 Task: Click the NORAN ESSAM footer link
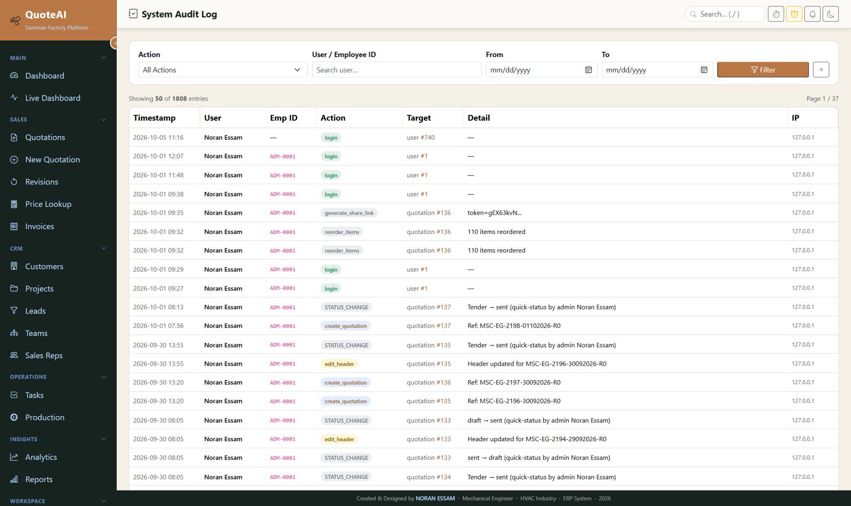435,499
